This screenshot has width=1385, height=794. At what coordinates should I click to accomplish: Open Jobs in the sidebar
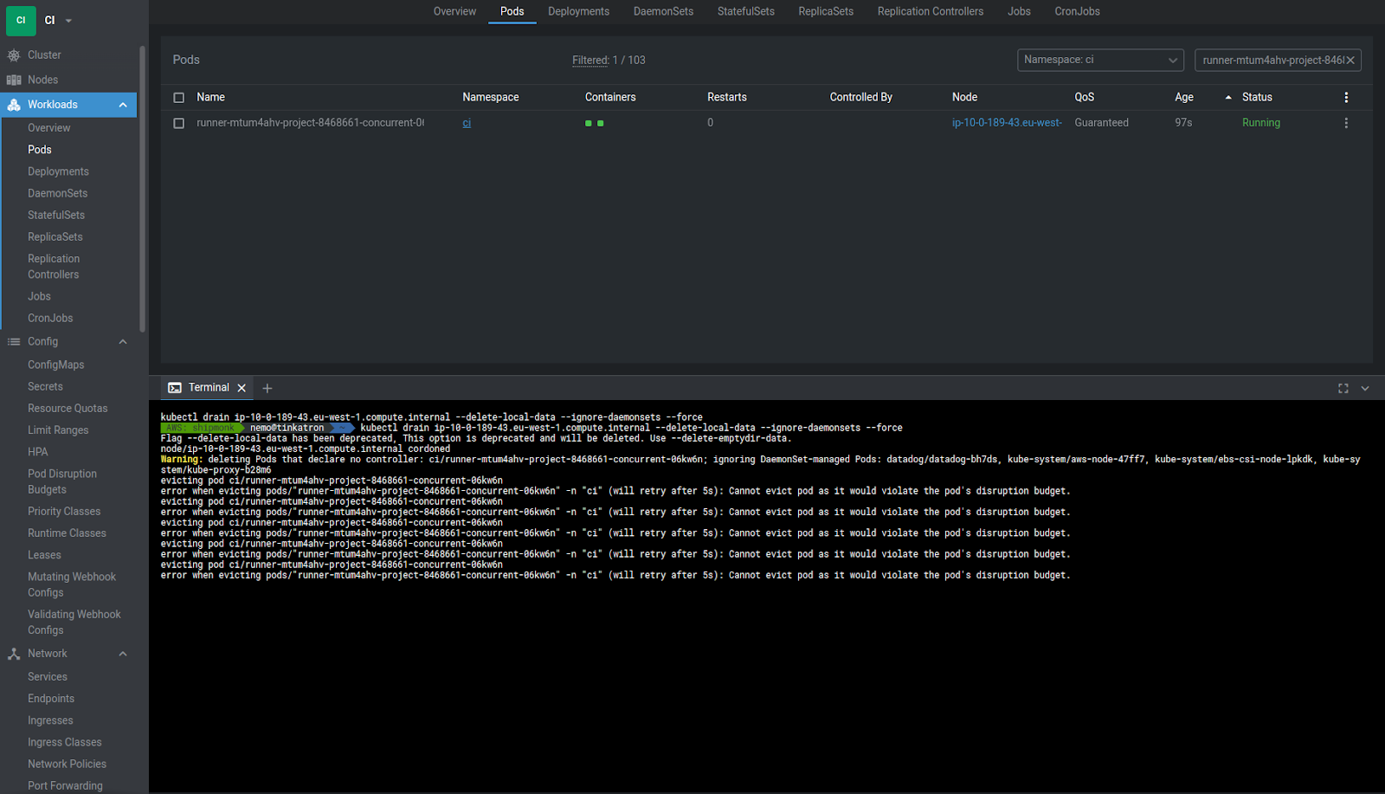click(39, 296)
